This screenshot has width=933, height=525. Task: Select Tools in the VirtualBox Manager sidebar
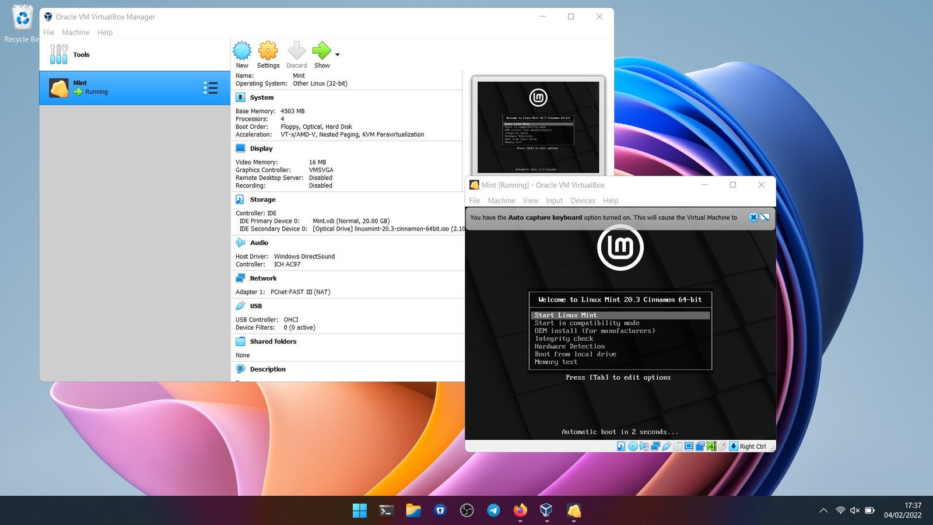click(x=135, y=55)
